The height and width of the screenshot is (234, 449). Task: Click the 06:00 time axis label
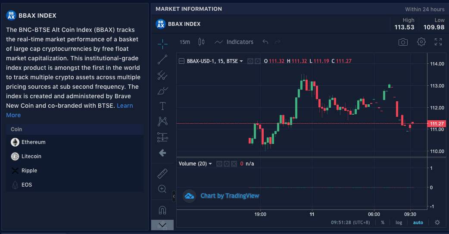[374, 214]
